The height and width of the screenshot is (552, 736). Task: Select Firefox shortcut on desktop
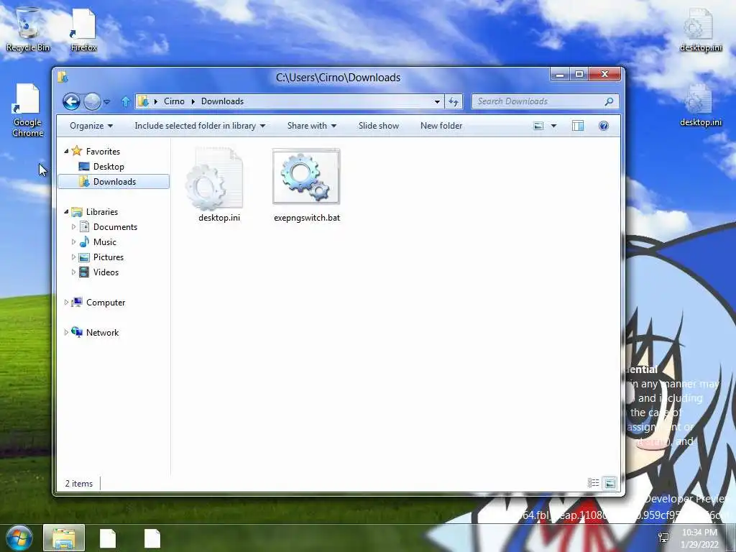tap(83, 29)
